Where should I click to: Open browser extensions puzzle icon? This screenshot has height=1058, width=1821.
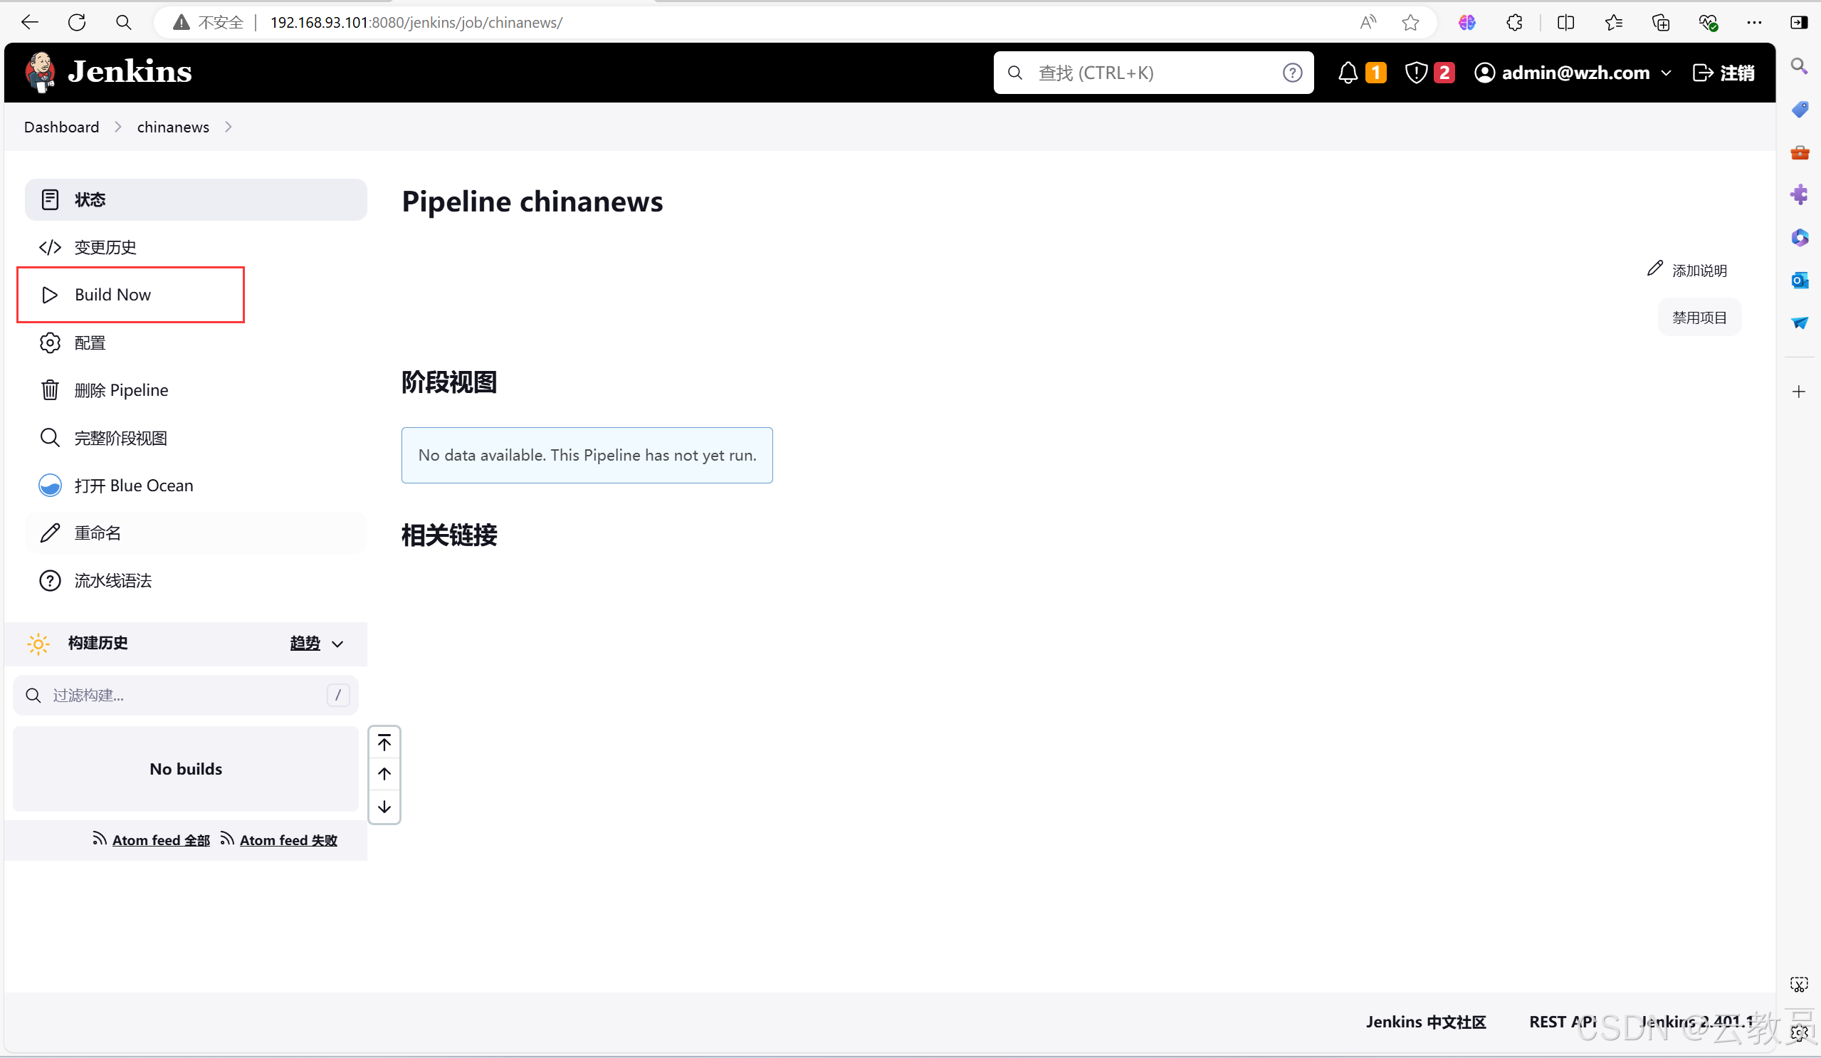point(1515,22)
